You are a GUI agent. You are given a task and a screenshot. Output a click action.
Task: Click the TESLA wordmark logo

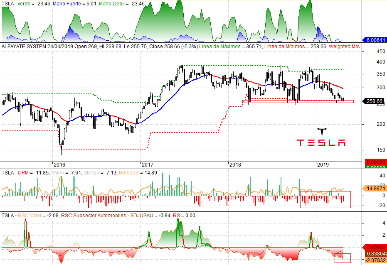(x=320, y=143)
